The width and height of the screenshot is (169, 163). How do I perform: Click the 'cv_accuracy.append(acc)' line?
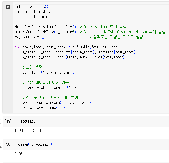[44, 108]
